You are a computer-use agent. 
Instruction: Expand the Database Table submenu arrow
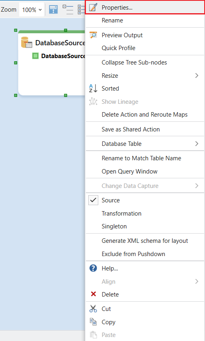(197, 143)
